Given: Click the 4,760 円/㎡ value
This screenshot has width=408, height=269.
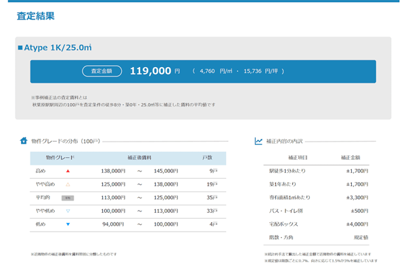Looking at the screenshot, I should [x=216, y=71].
